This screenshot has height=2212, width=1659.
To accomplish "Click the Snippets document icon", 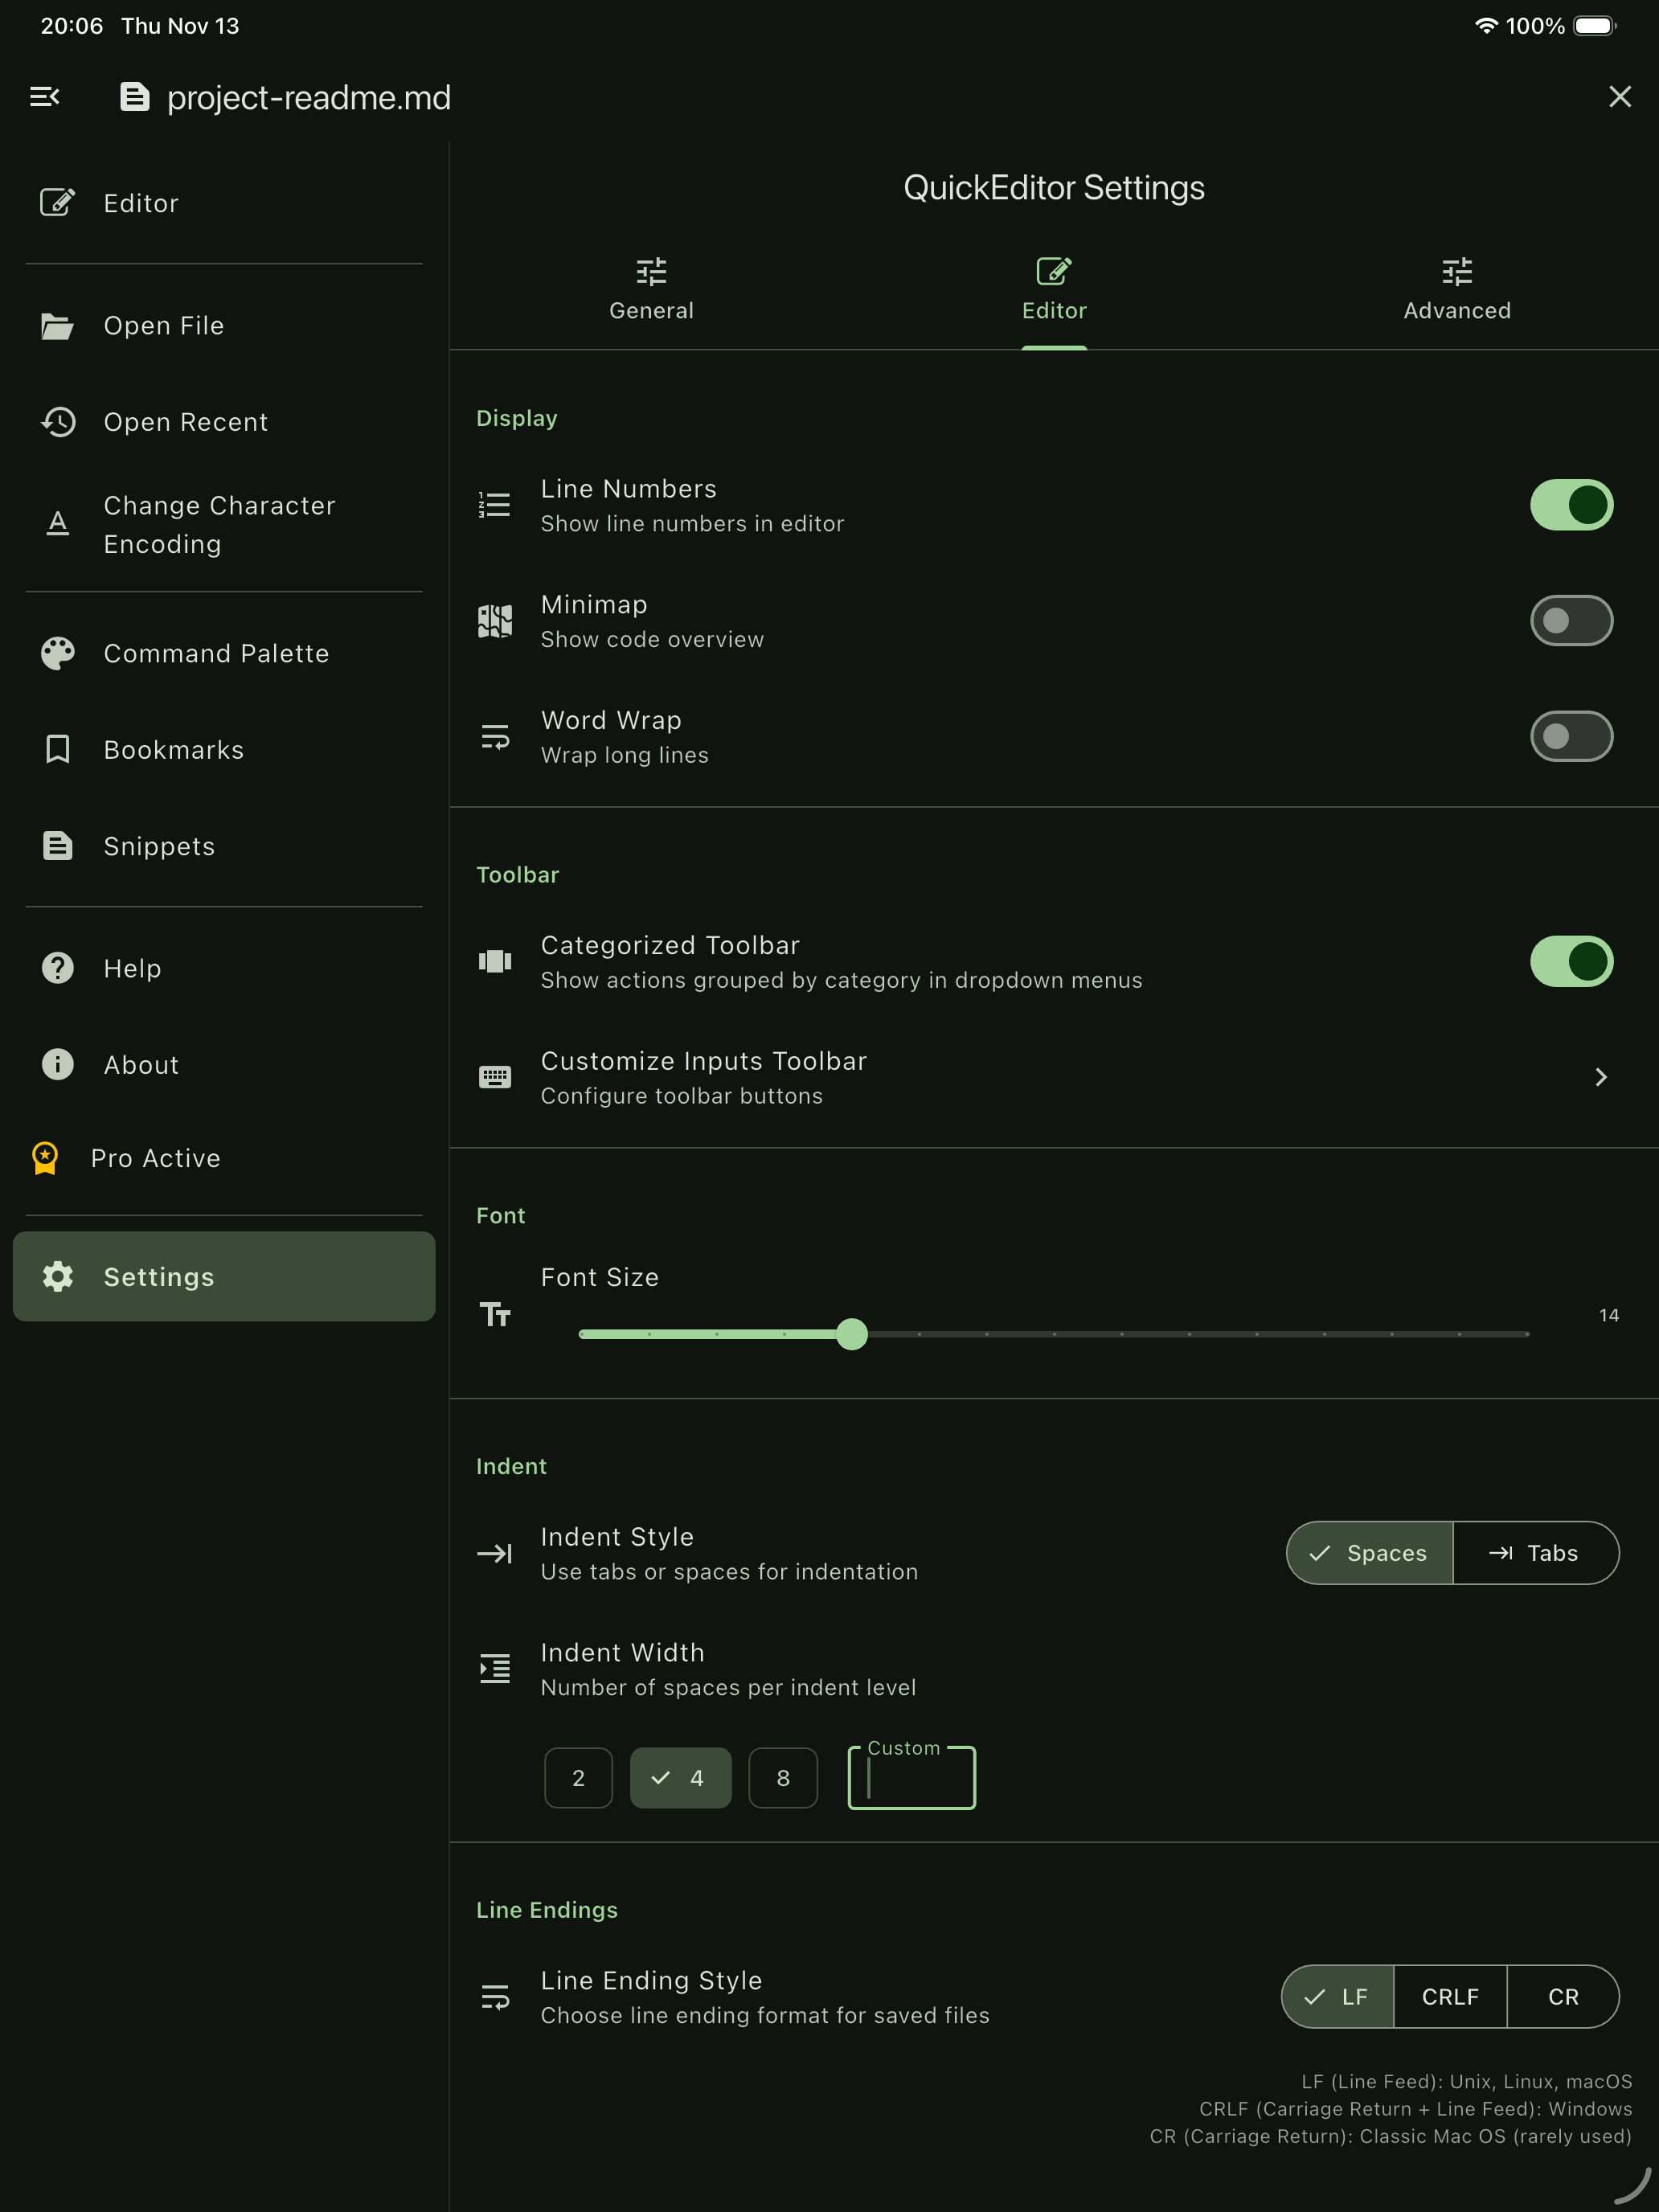I will coord(58,846).
